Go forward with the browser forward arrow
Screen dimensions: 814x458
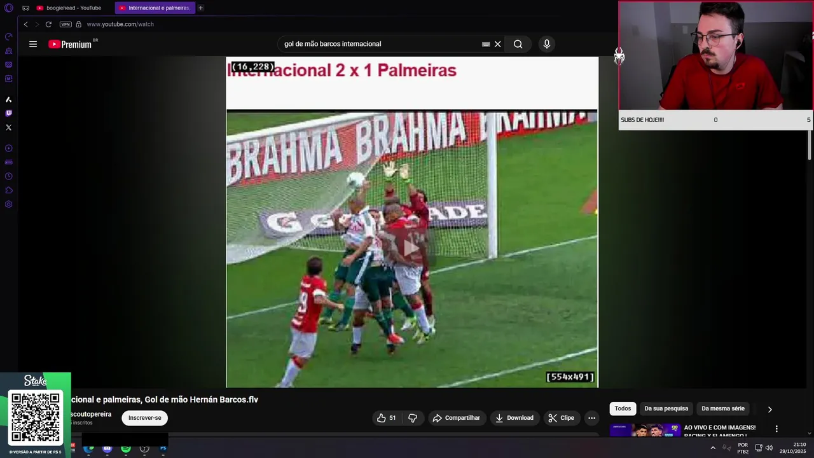(x=37, y=24)
